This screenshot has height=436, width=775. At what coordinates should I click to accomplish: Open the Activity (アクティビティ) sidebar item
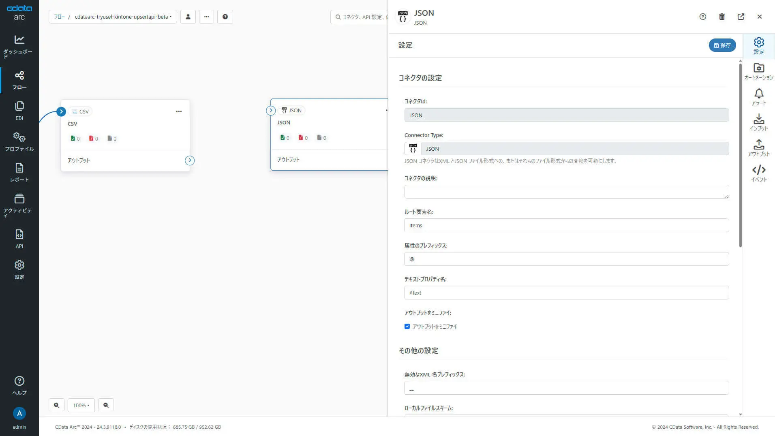coord(19,205)
